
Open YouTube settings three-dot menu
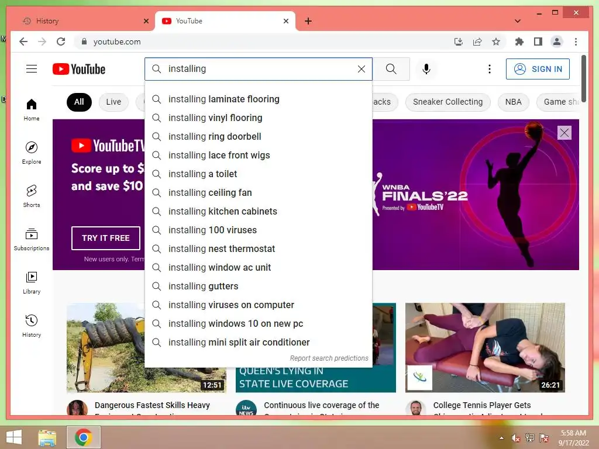tap(490, 69)
